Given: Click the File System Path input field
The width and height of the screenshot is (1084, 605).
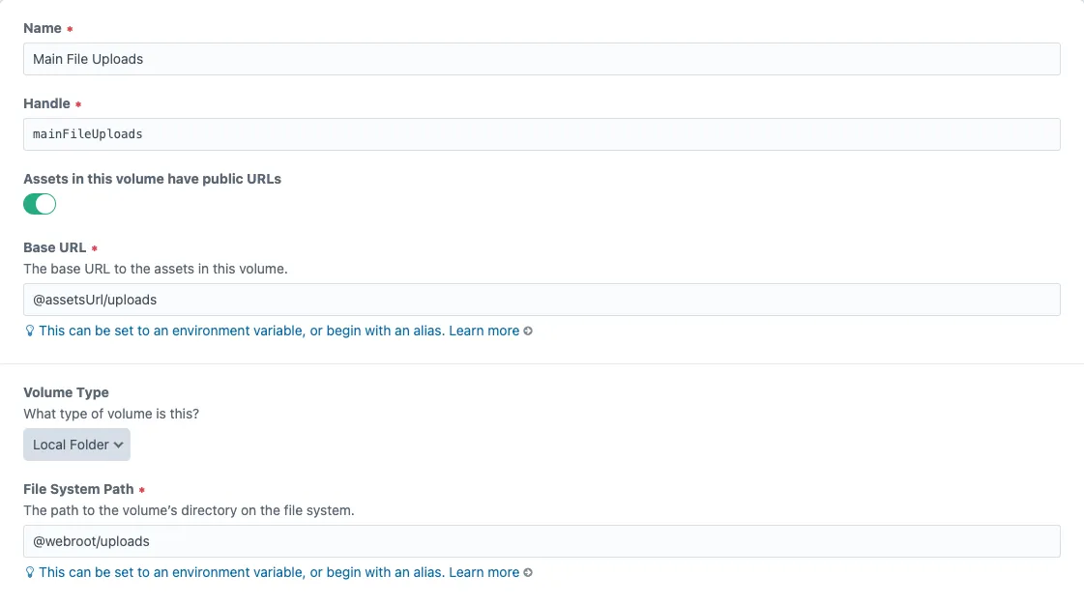Looking at the screenshot, I should pos(542,541).
